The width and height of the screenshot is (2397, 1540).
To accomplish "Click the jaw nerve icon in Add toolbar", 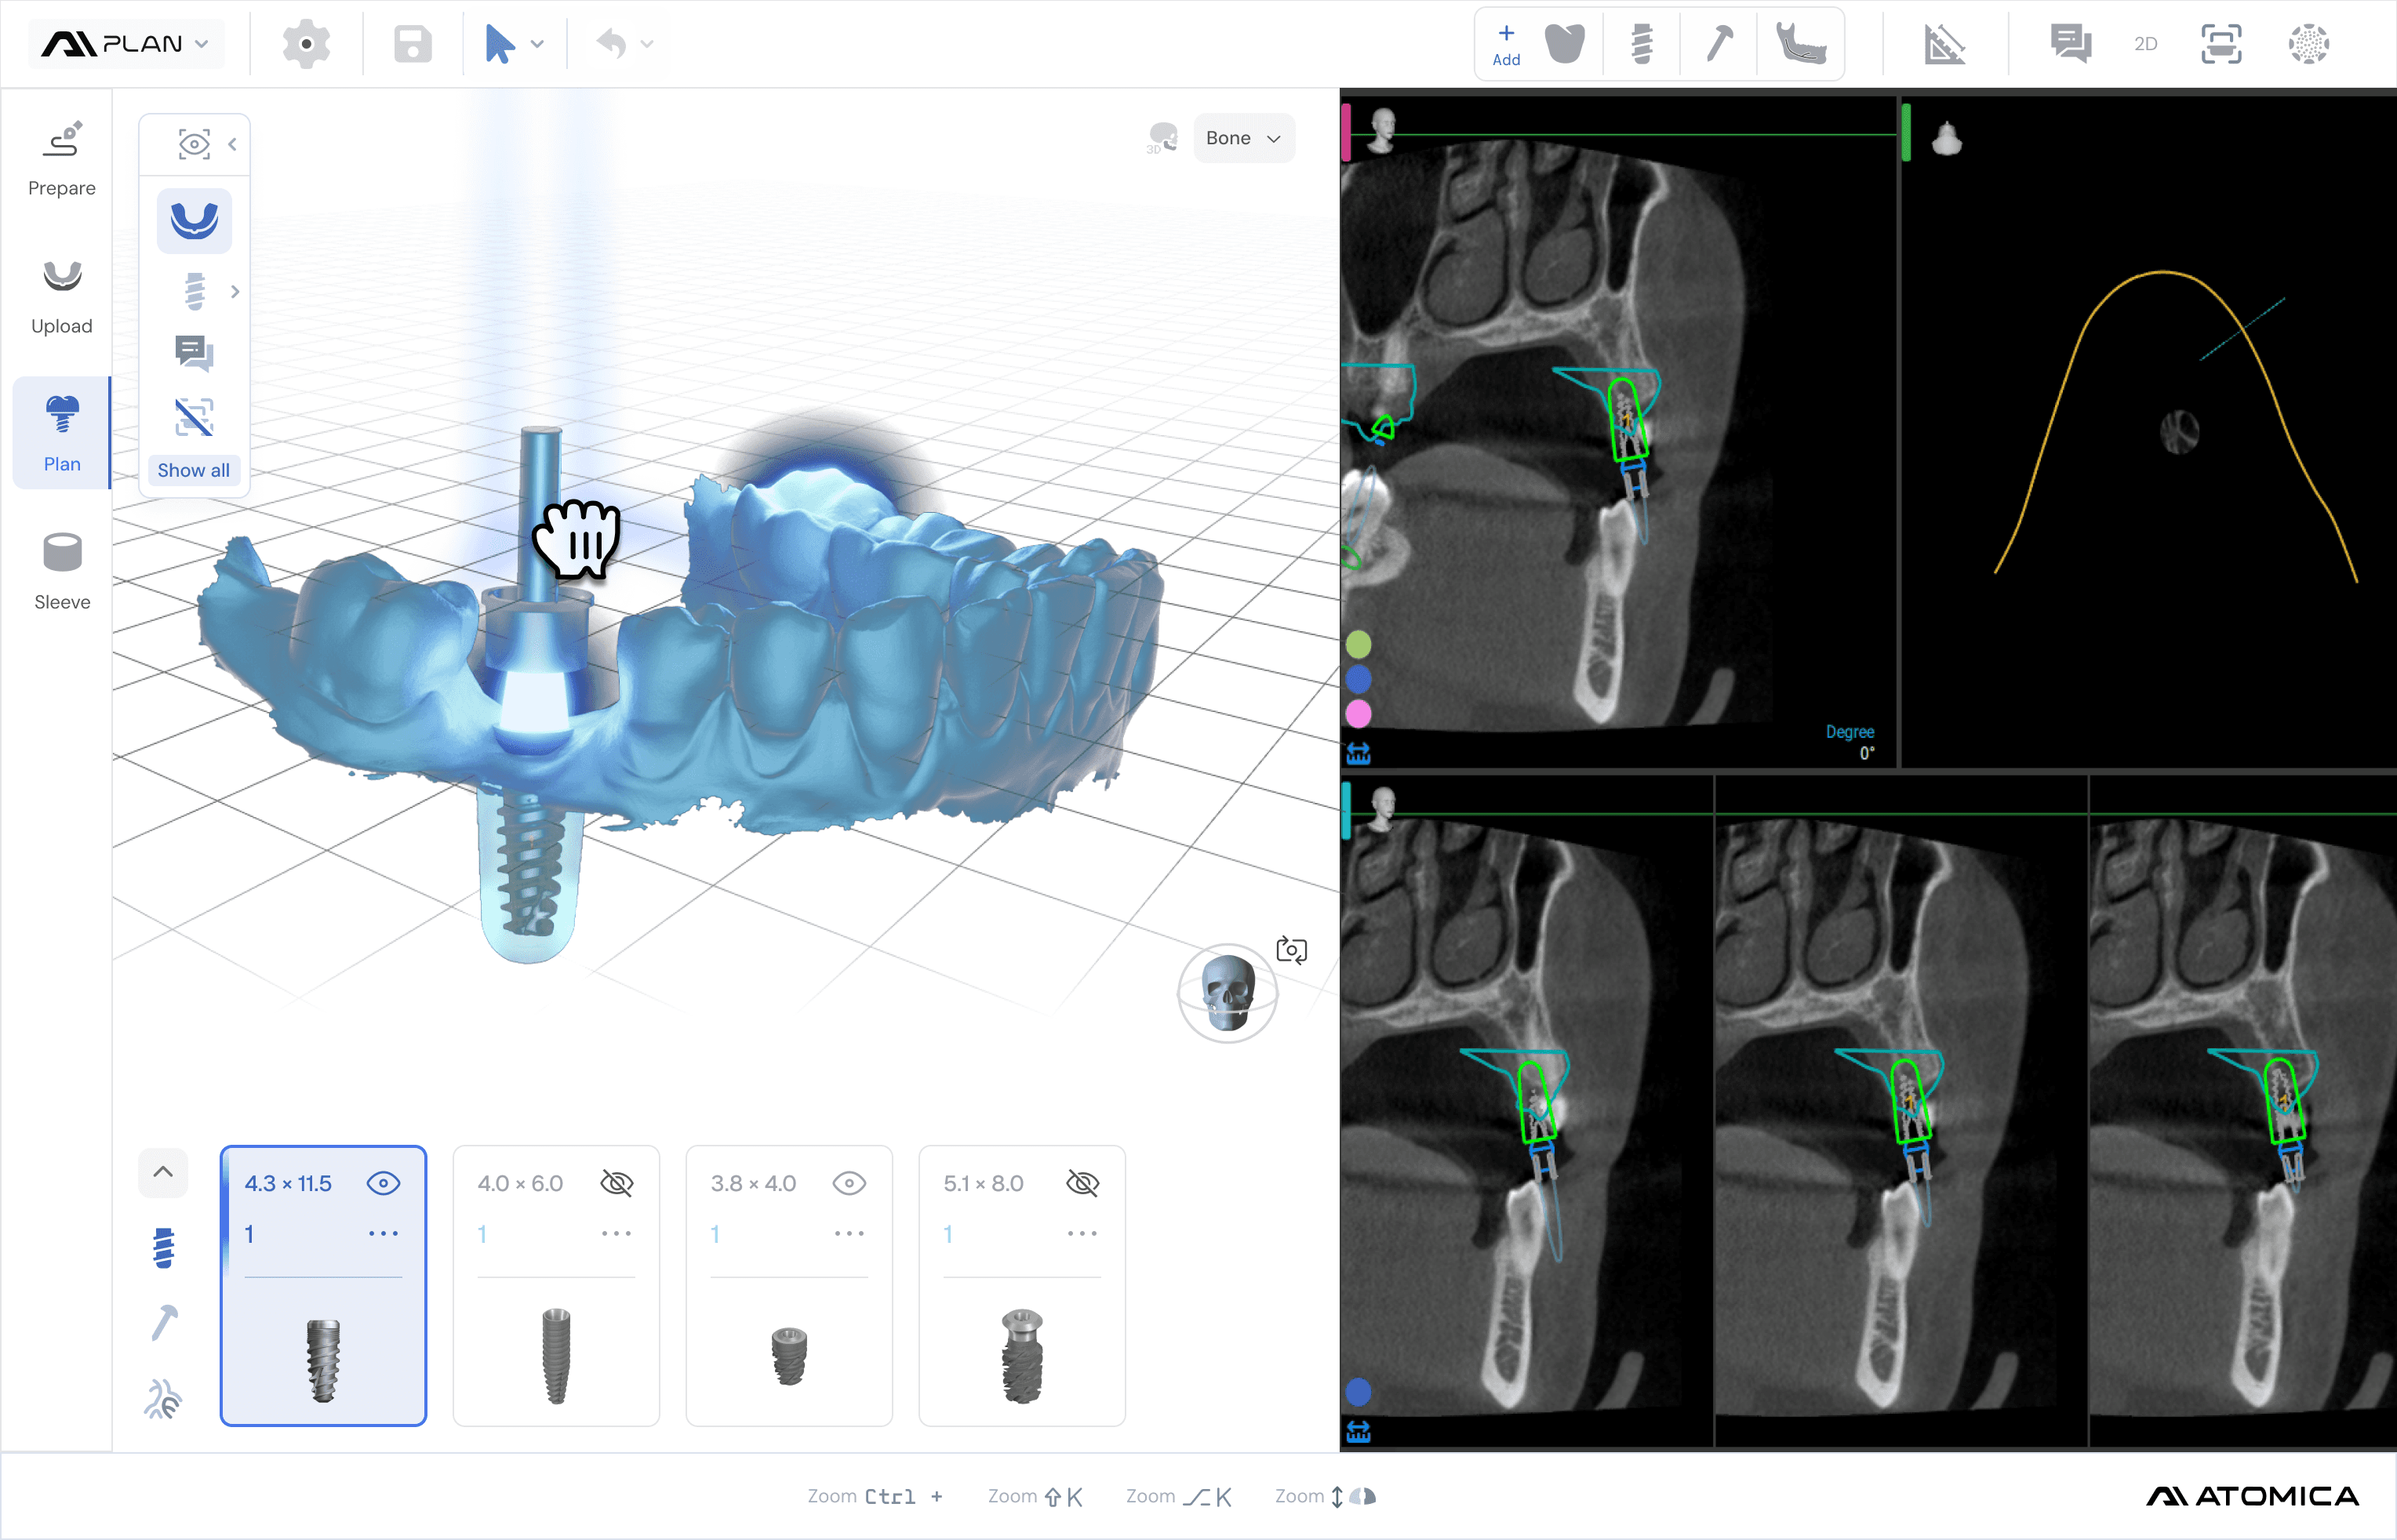I will (1800, 44).
